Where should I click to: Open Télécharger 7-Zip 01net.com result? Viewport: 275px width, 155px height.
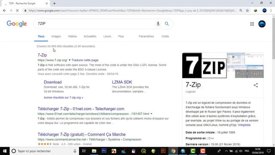coord(81,109)
